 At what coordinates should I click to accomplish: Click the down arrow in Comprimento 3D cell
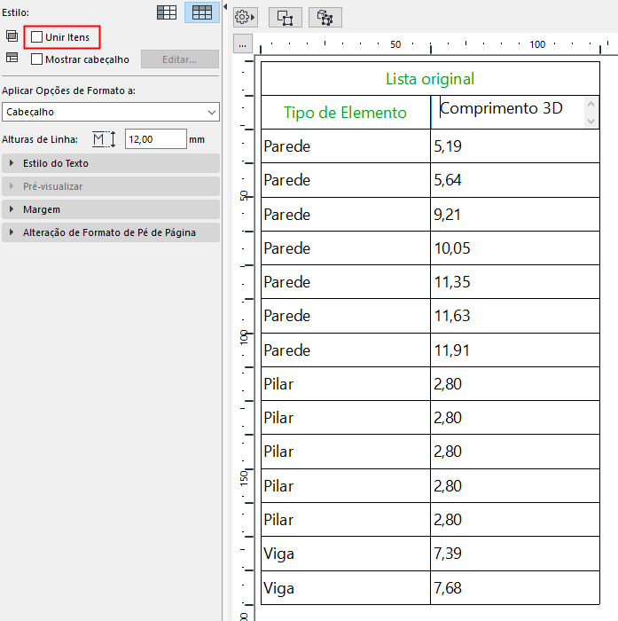(x=591, y=122)
